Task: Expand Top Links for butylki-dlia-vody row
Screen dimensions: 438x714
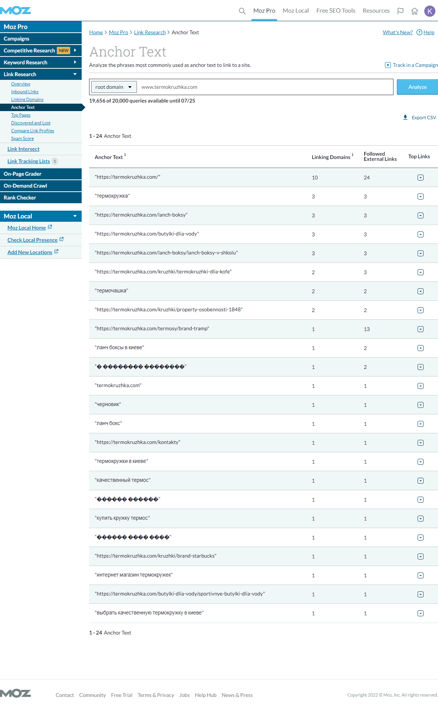Action: click(x=421, y=234)
